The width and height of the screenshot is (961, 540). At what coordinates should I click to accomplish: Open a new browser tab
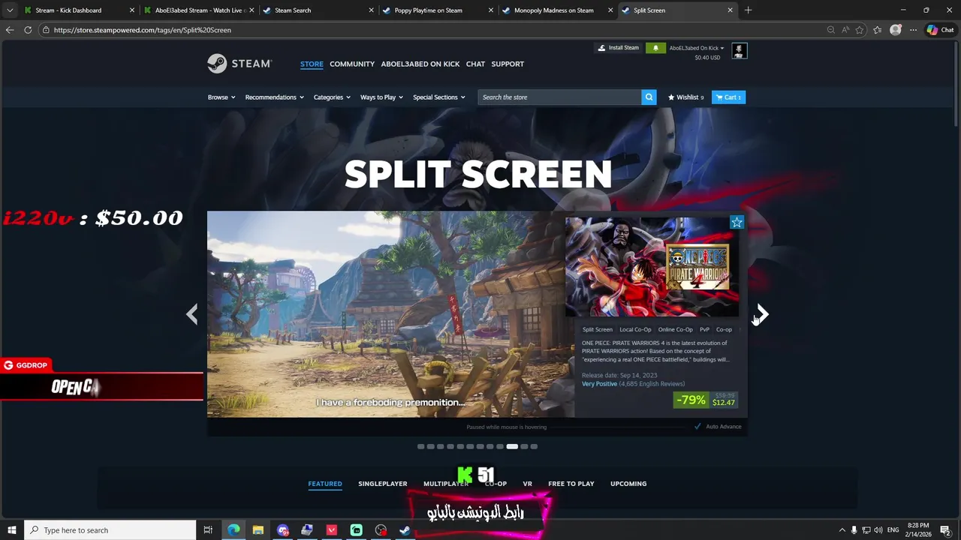point(748,10)
